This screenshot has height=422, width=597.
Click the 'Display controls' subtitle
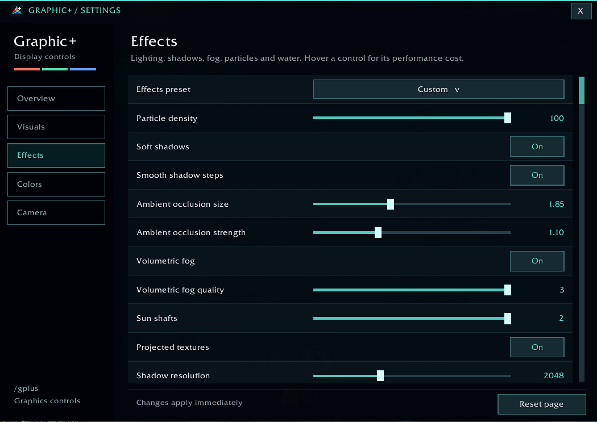tap(44, 57)
